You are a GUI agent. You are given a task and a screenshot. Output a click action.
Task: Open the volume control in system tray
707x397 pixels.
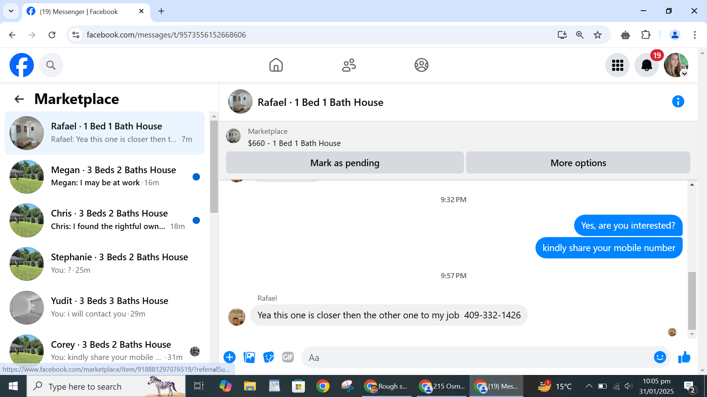tap(629, 386)
